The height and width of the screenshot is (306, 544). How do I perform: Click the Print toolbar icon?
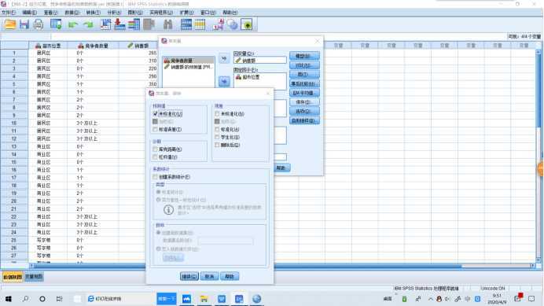coord(39,24)
